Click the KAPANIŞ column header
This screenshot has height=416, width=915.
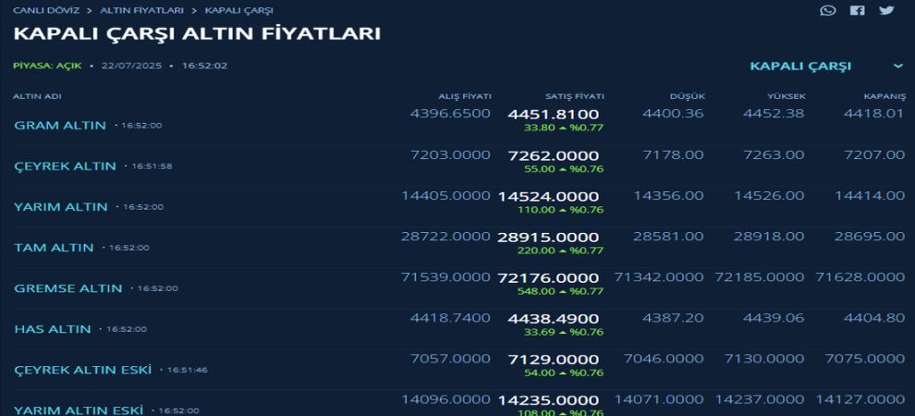coord(884,96)
